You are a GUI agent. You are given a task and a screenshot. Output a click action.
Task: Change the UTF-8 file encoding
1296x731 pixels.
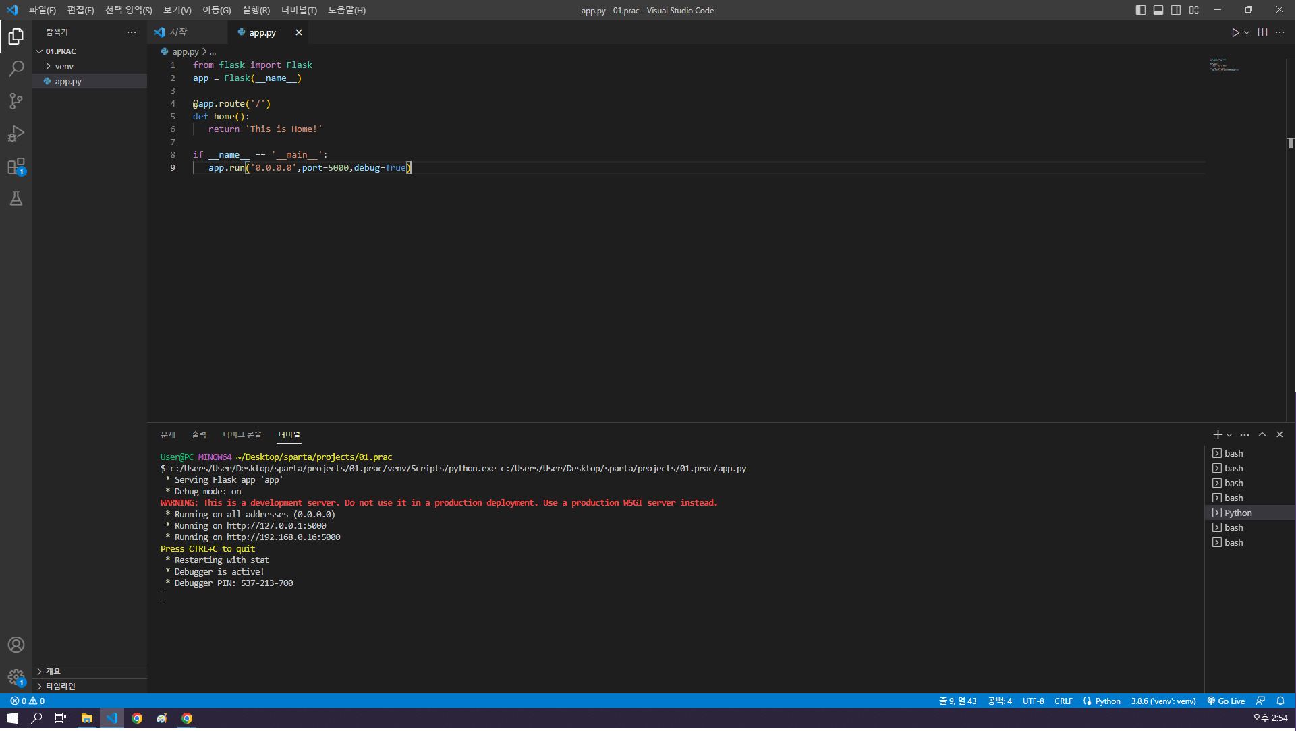coord(1033,701)
